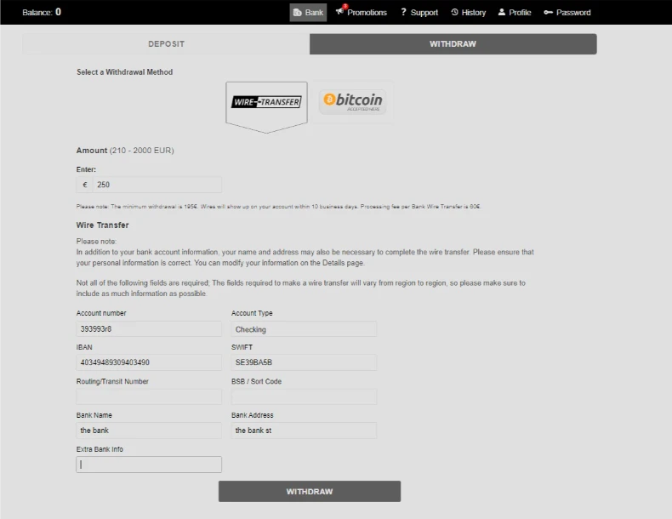Screen dimensions: 672x519
Task: Click the empty Routing/Transit Number field
Action: point(149,396)
